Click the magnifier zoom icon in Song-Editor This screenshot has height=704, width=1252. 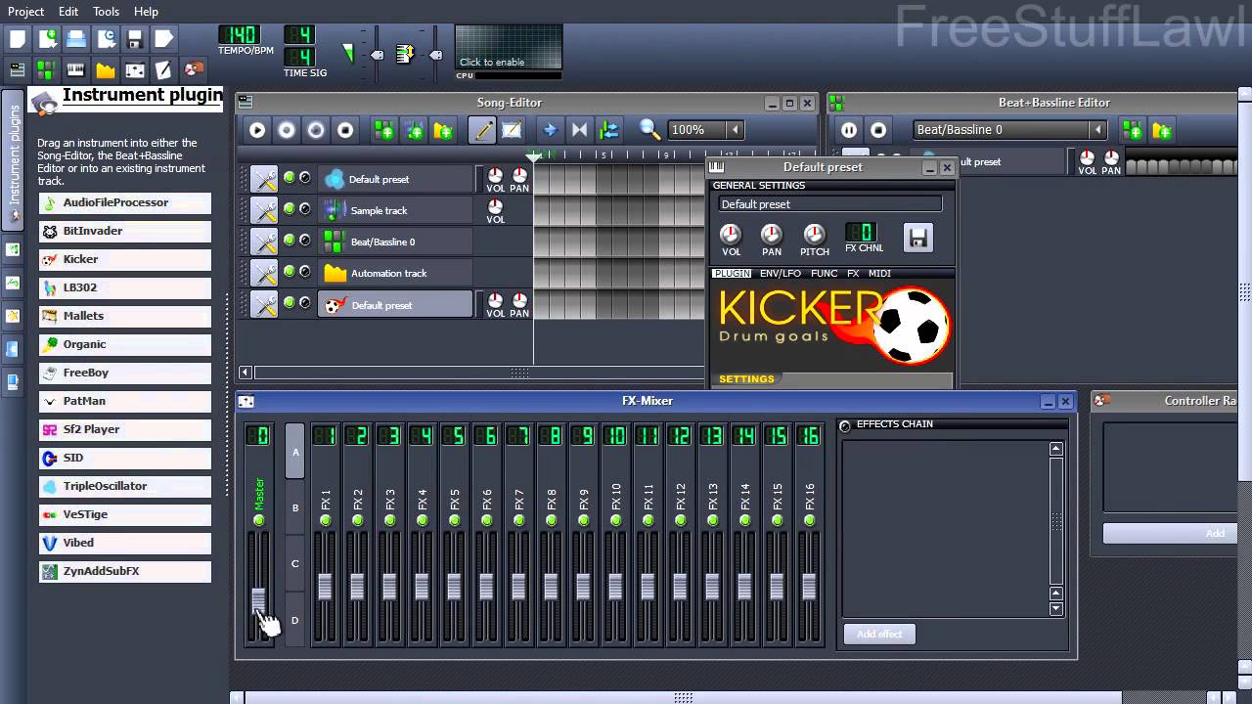tap(649, 130)
